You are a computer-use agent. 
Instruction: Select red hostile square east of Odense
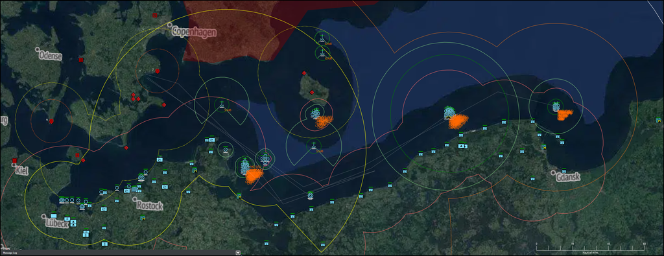(x=81, y=60)
